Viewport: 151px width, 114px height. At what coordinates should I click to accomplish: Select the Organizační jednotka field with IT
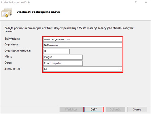(56, 51)
